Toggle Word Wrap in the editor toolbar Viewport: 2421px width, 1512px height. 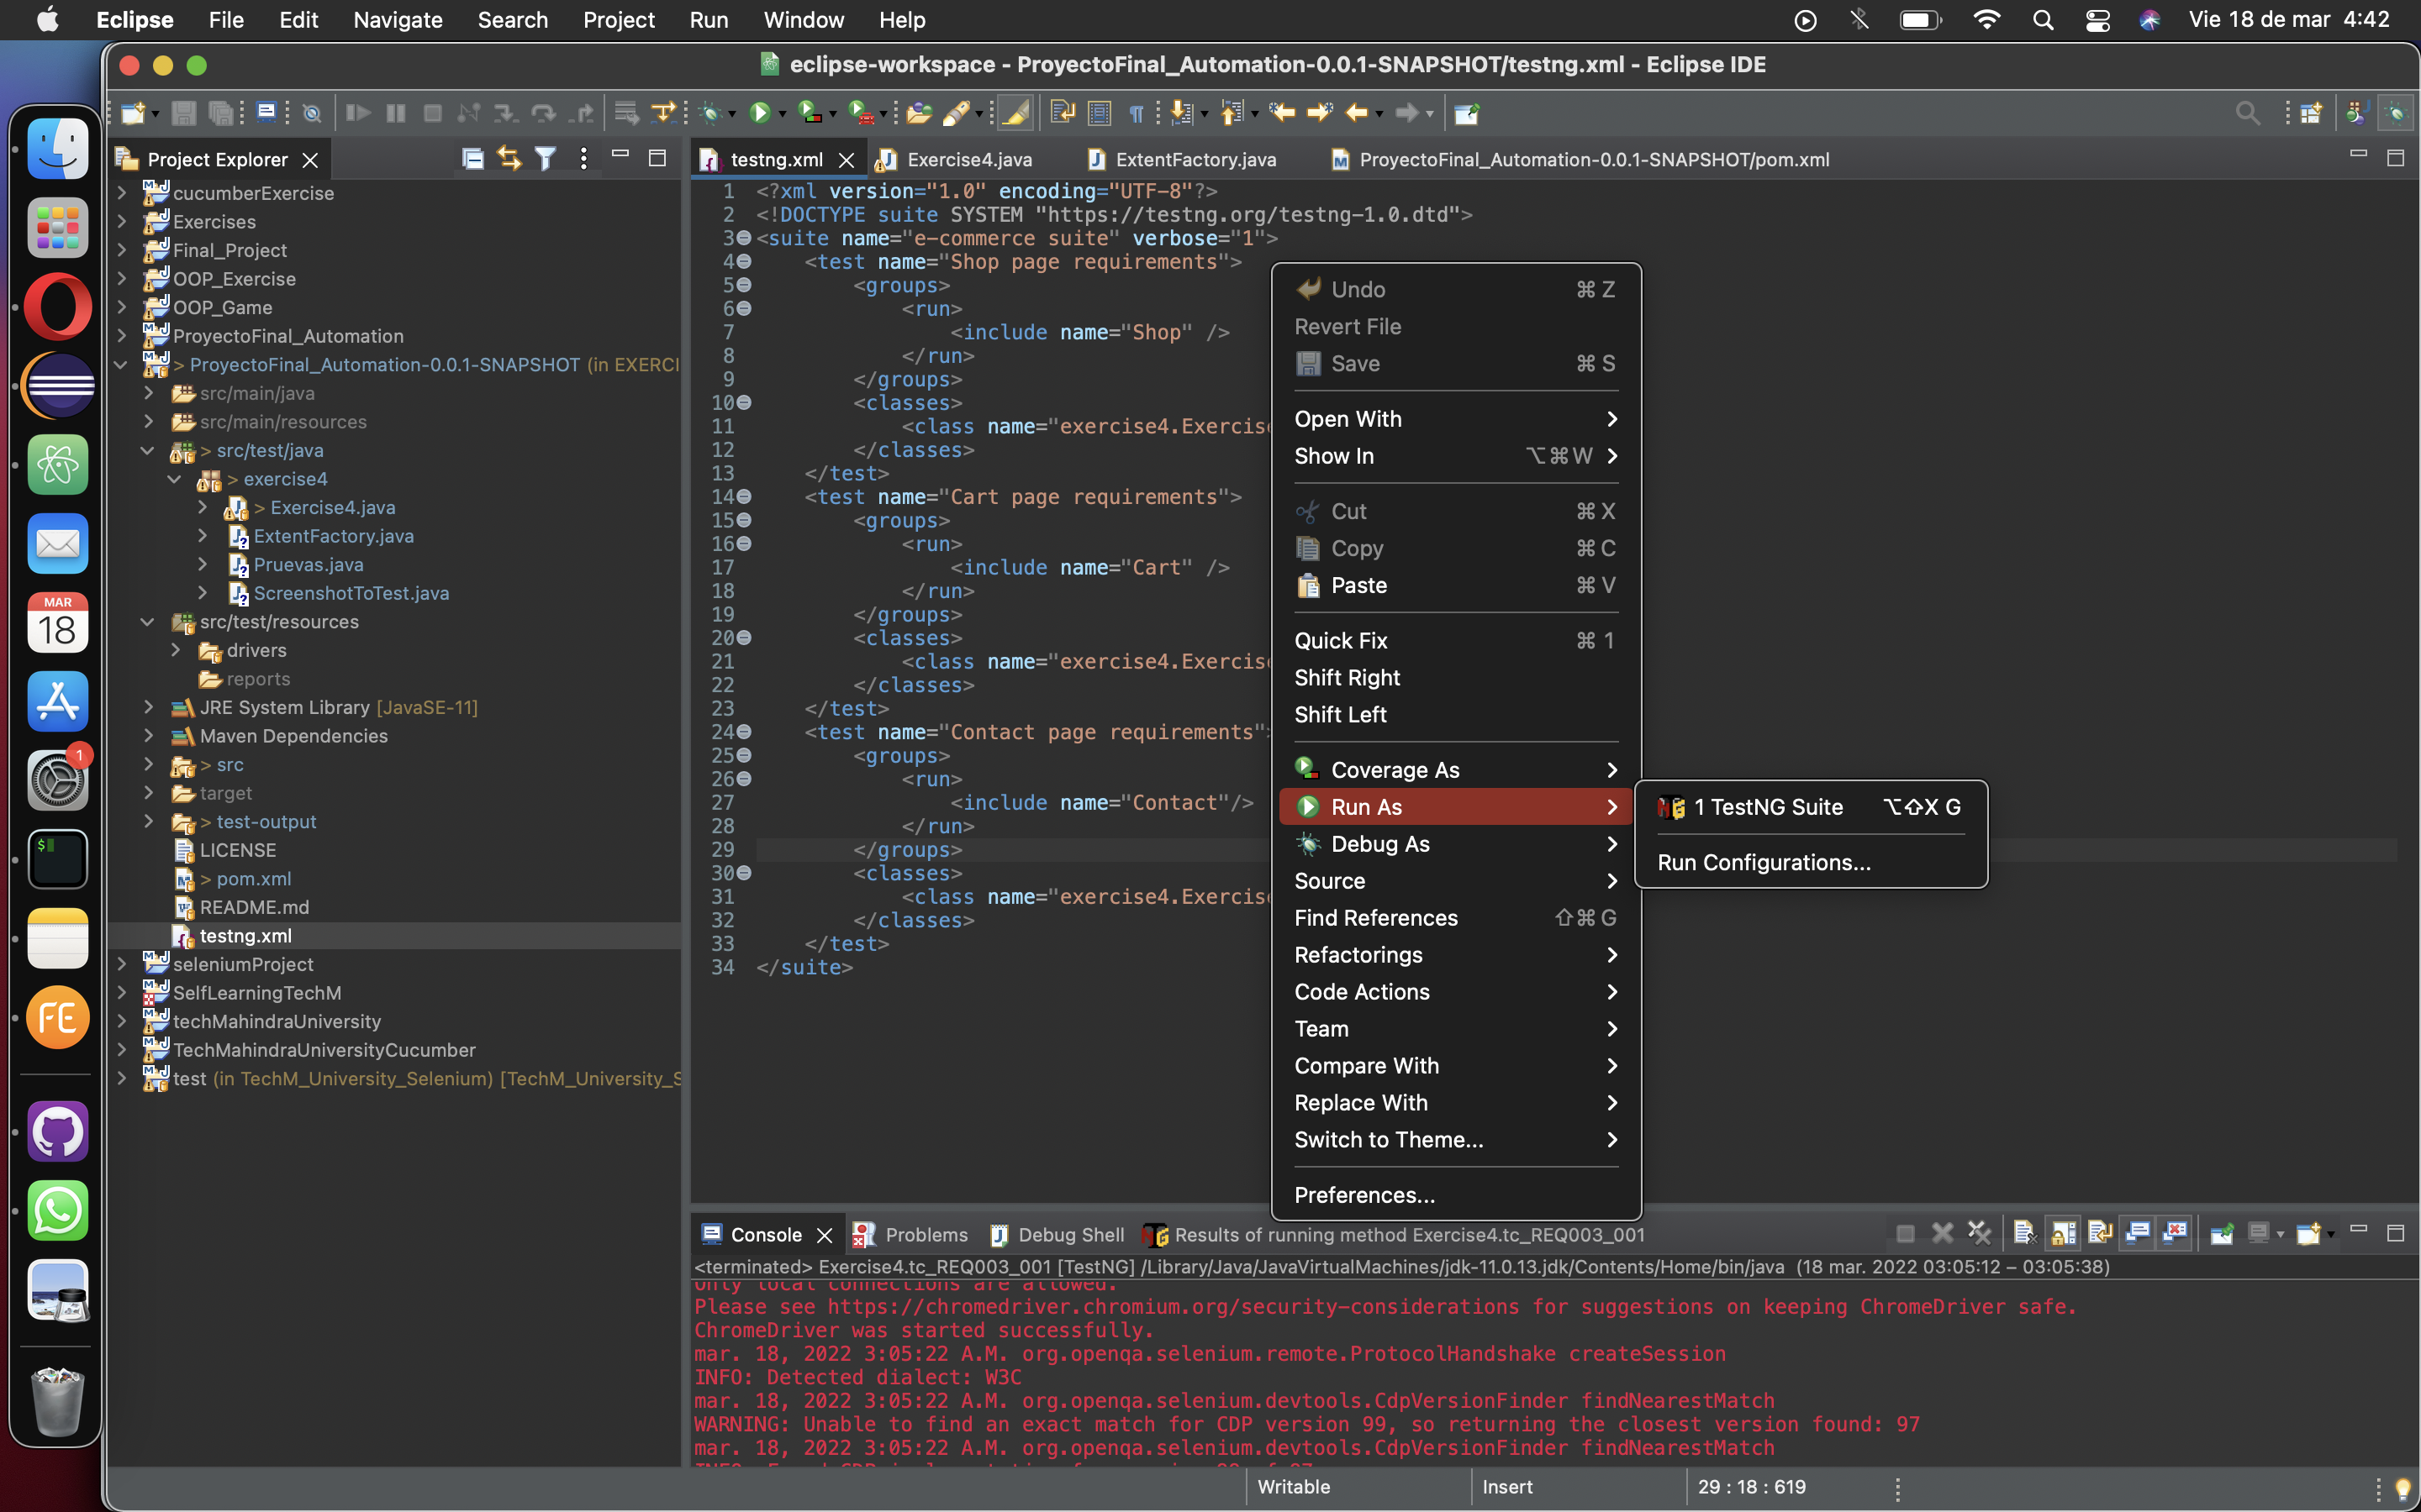[x=1063, y=113]
